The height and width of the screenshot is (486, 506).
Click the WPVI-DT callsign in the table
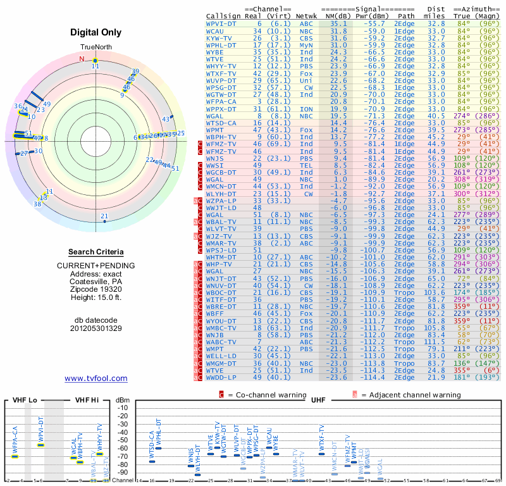tap(221, 24)
